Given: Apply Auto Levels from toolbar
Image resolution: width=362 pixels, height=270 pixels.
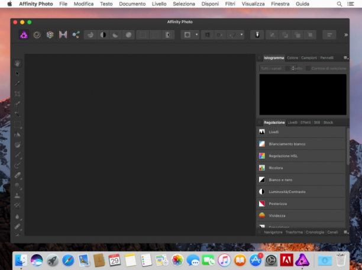Looking at the screenshot, I should (90, 35).
